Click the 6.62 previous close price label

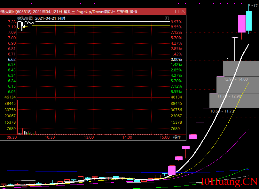(x=12, y=60)
